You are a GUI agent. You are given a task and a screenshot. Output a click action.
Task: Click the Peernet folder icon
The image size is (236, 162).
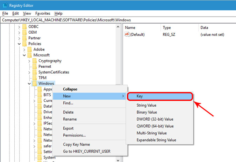pos(34,66)
